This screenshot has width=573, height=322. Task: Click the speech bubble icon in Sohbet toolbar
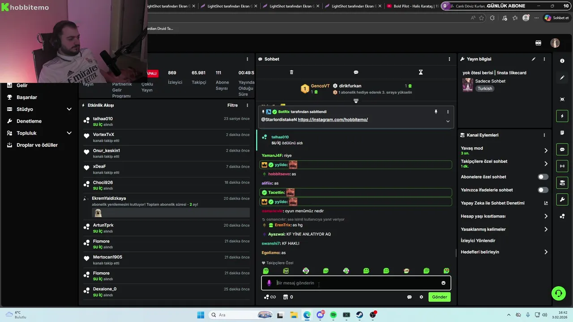(356, 72)
